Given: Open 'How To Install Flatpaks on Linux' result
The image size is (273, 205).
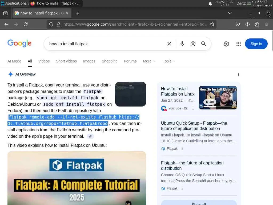Looking at the screenshot, I should [178, 91].
